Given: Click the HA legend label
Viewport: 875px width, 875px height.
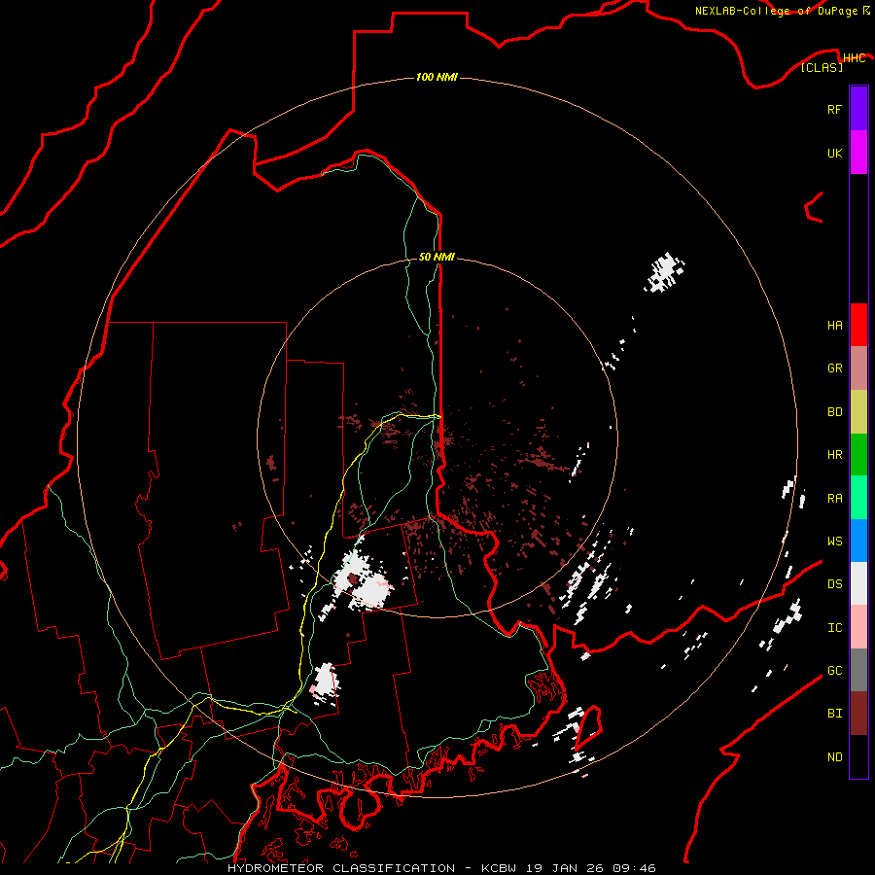Looking at the screenshot, I should pos(834,326).
